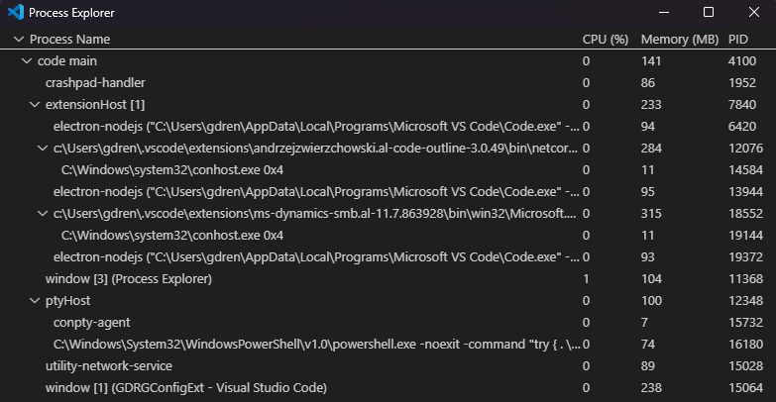Collapse the ptyHost process node
This screenshot has height=402, width=776.
[35, 301]
